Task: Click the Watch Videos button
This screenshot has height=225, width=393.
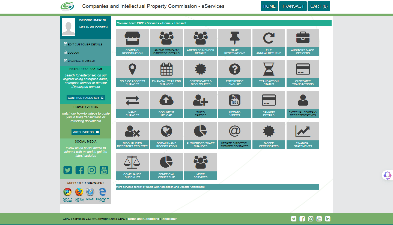Action: coord(85,132)
